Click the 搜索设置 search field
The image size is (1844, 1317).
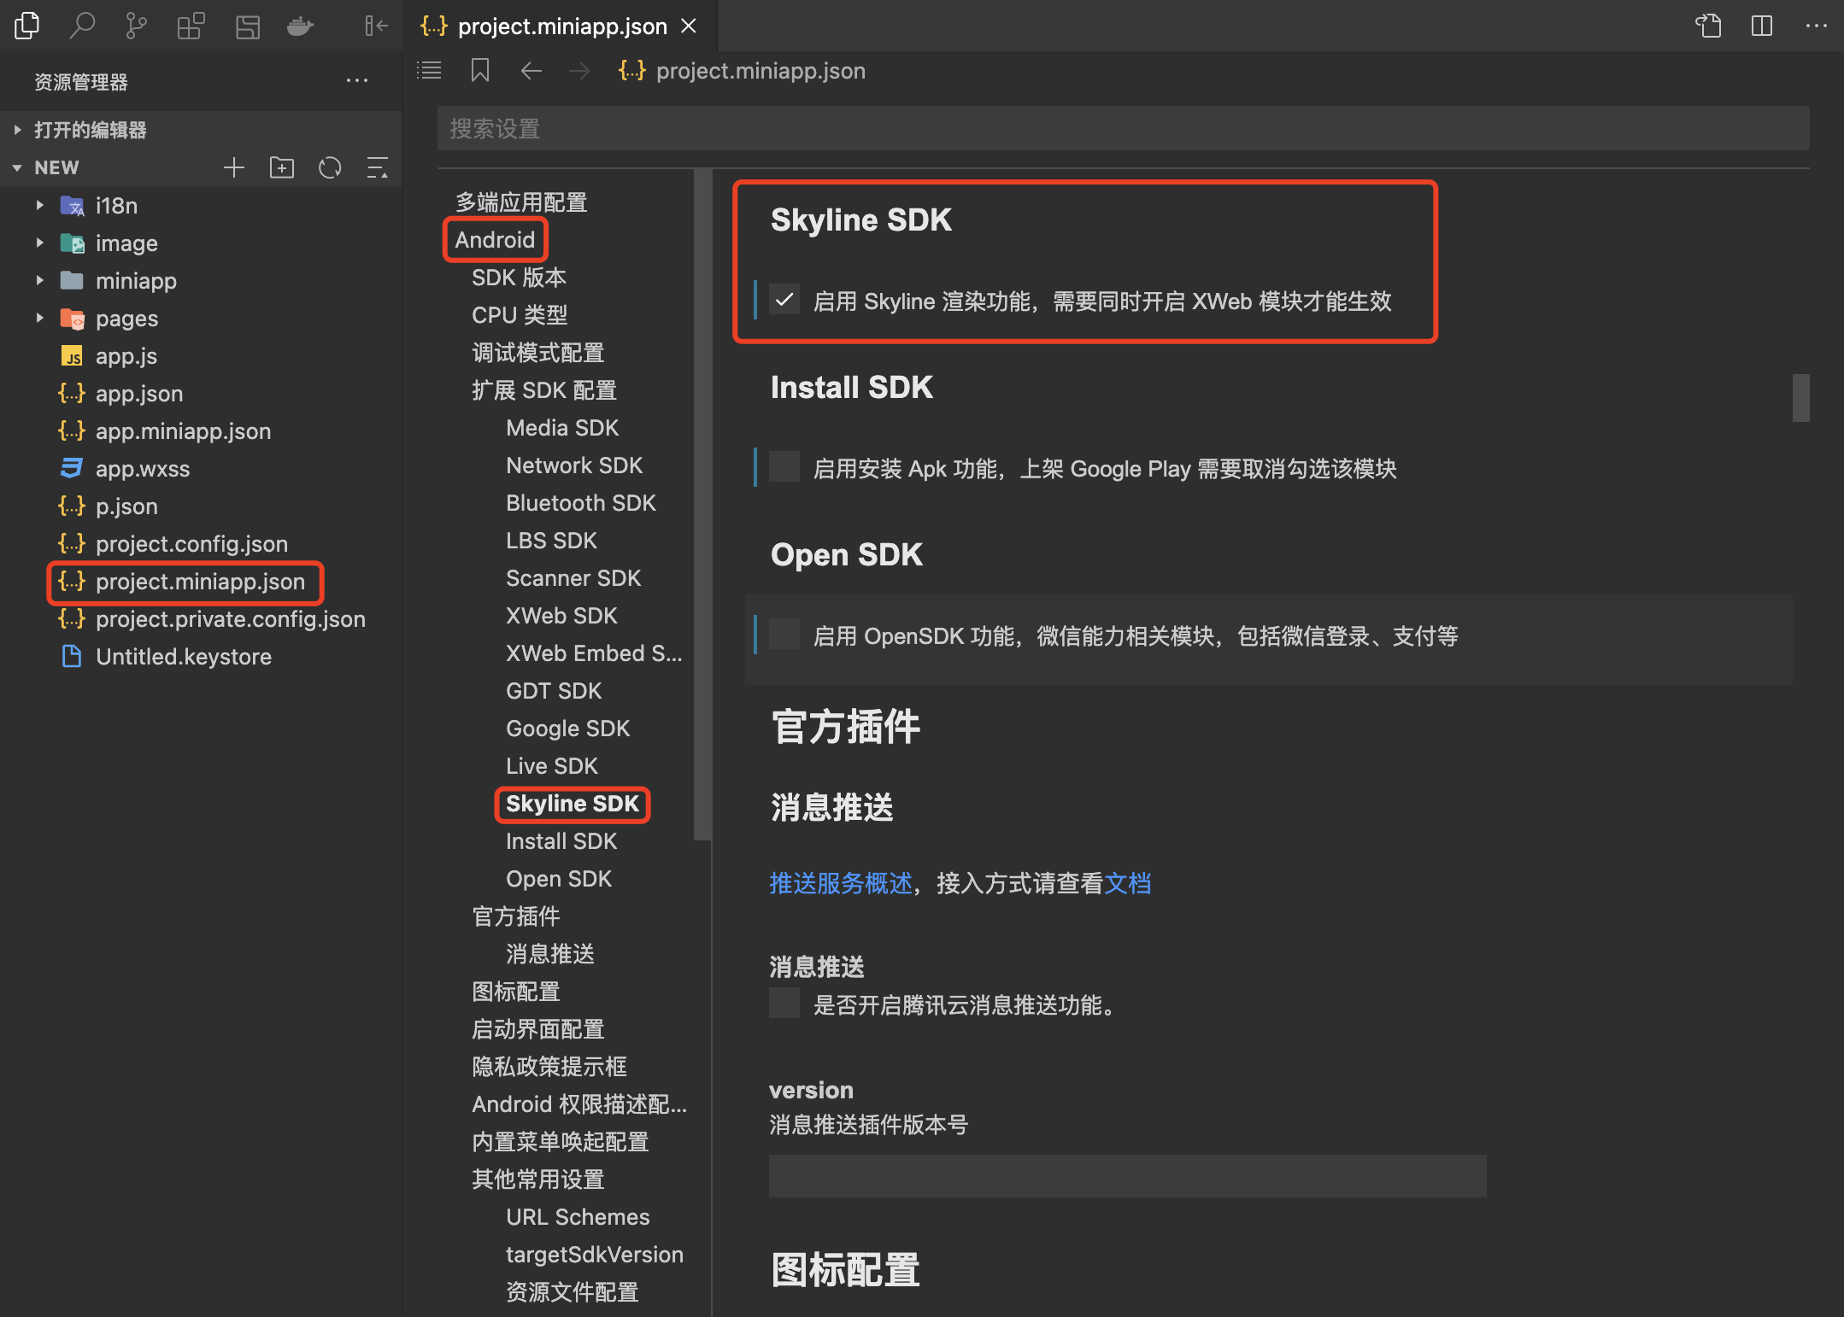1123,128
